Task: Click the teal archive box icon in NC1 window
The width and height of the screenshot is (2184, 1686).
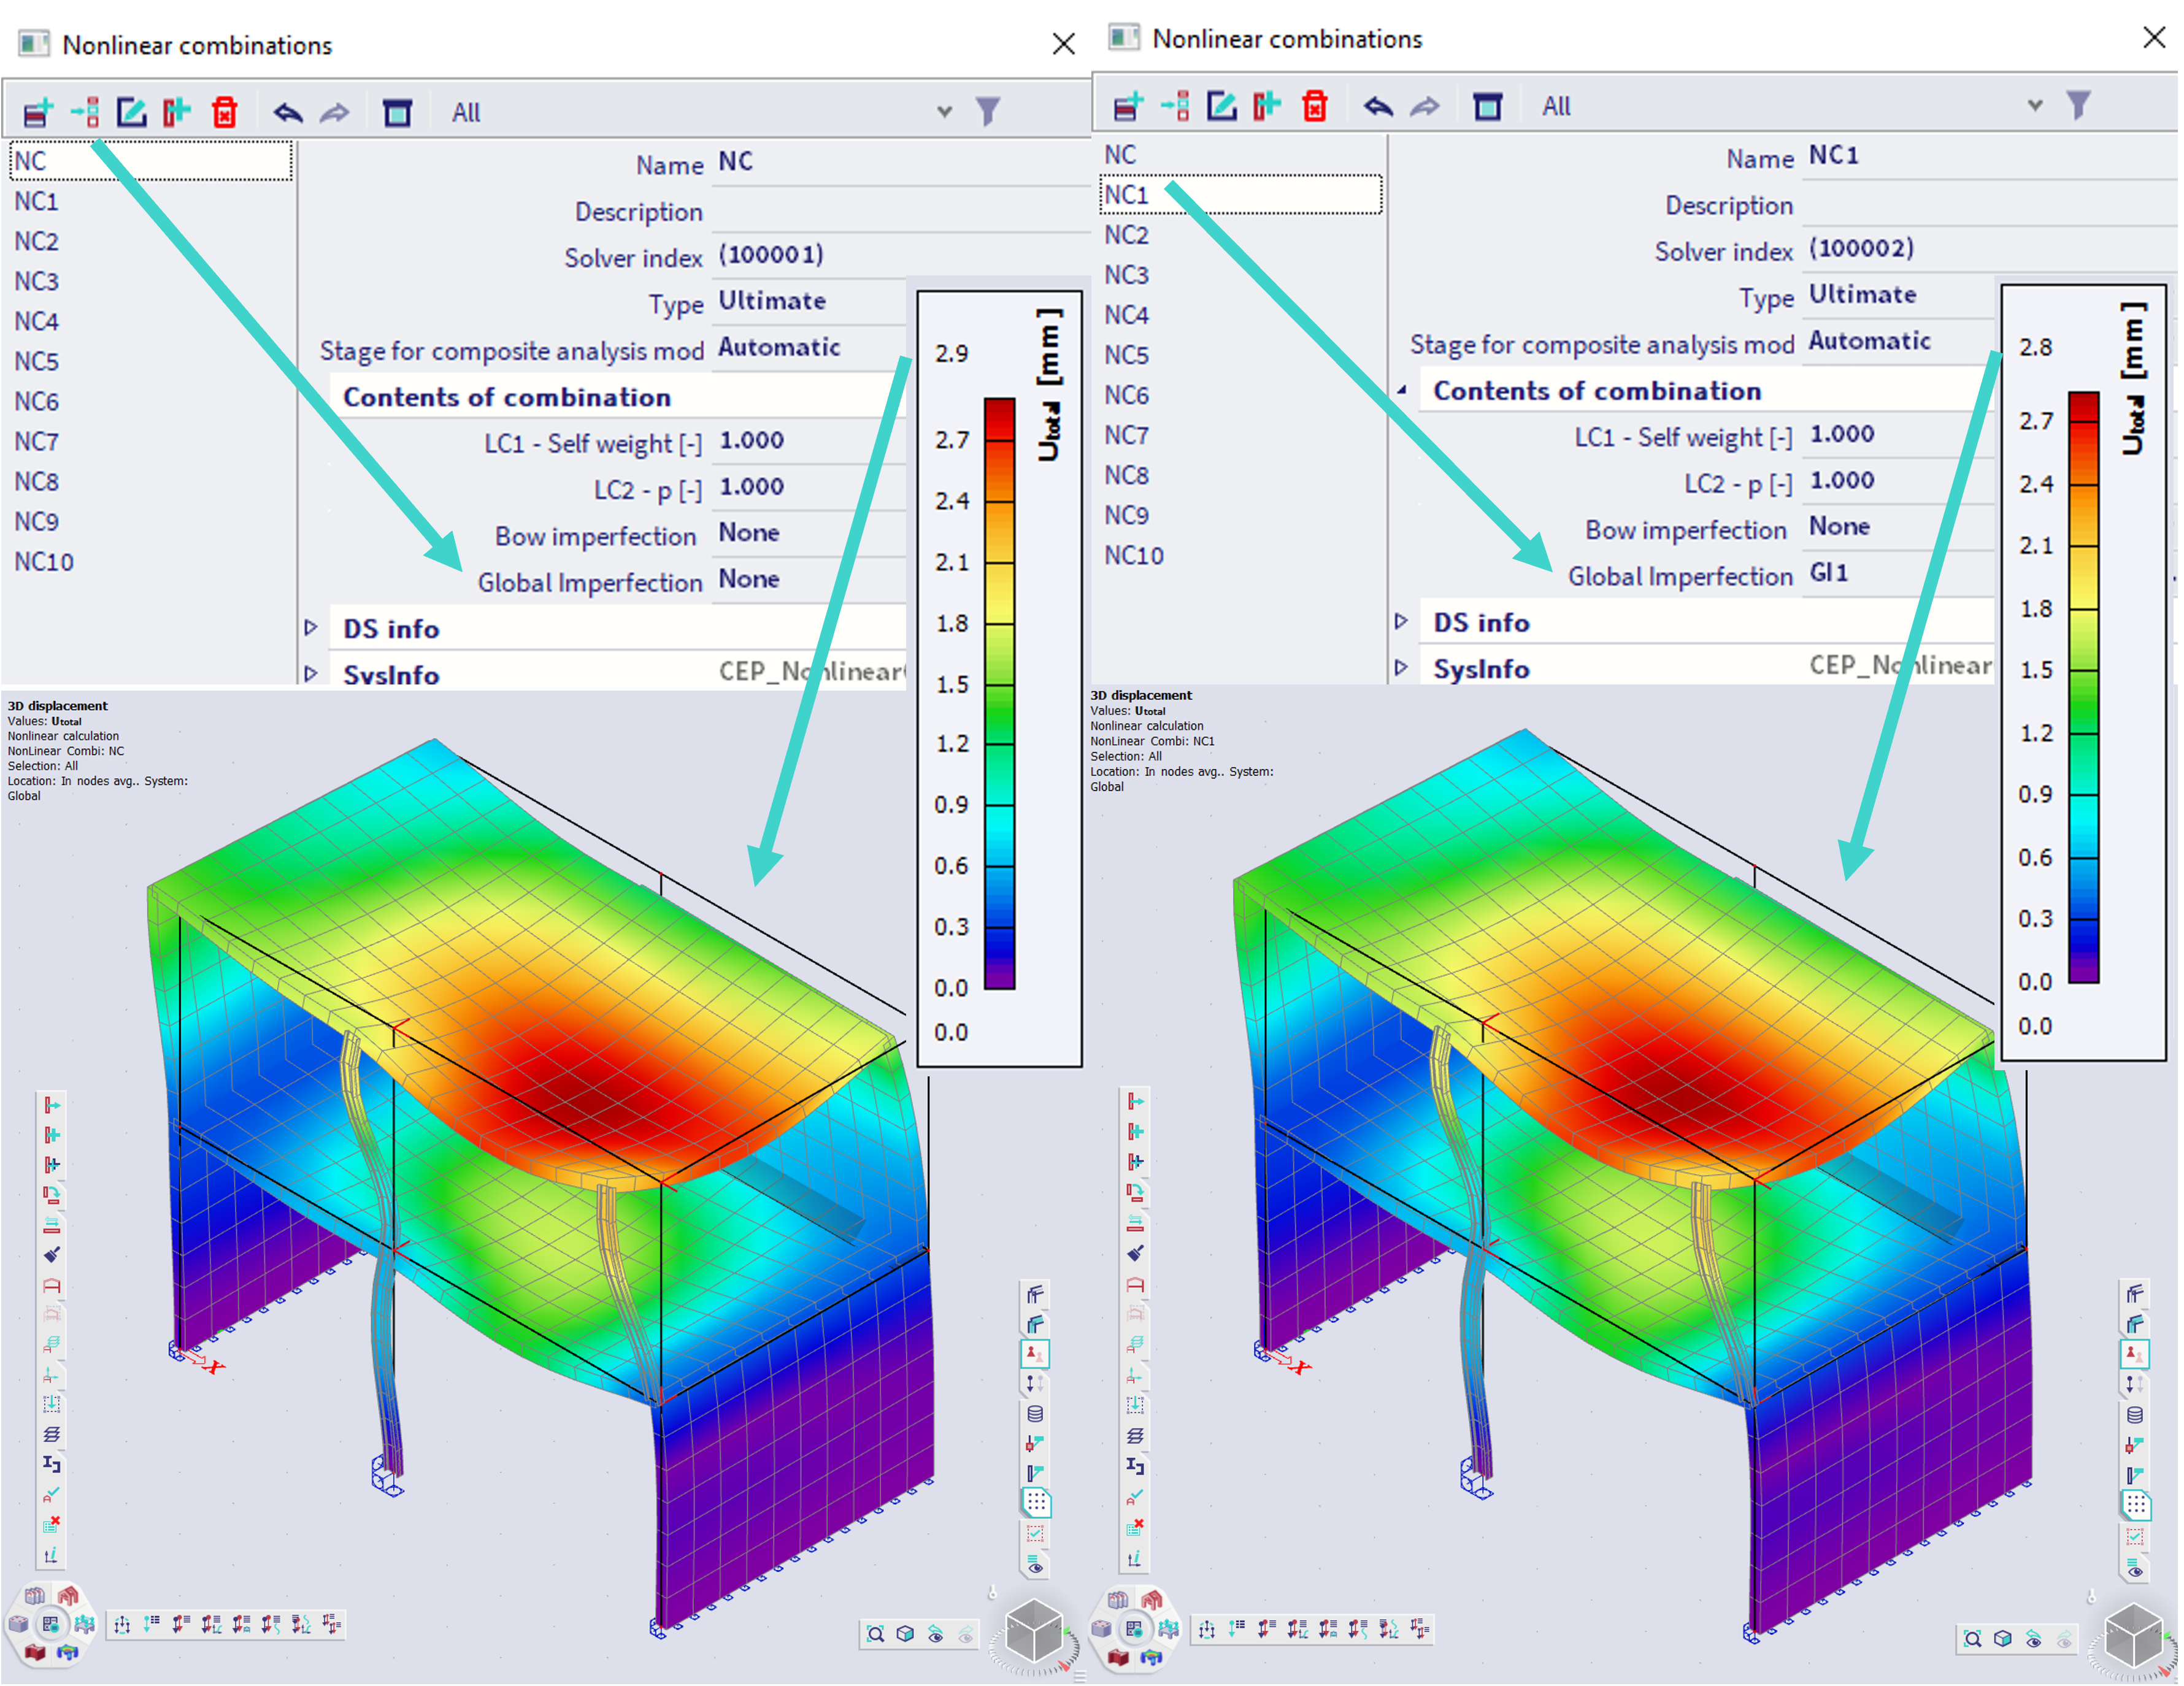Action: point(1487,106)
